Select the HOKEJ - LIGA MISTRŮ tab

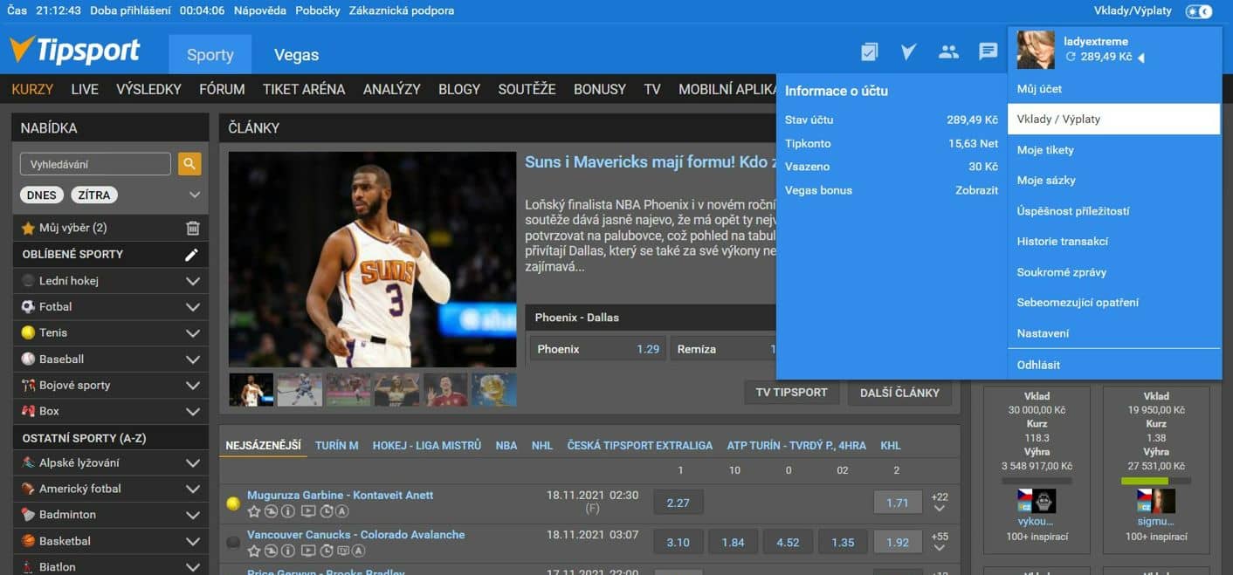427,445
